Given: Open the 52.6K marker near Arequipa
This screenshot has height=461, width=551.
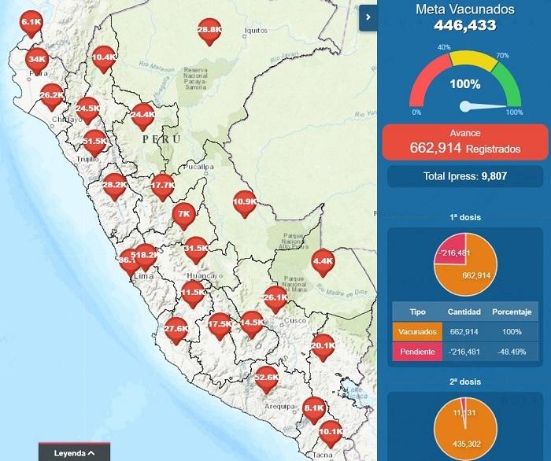Looking at the screenshot, I should (267, 378).
